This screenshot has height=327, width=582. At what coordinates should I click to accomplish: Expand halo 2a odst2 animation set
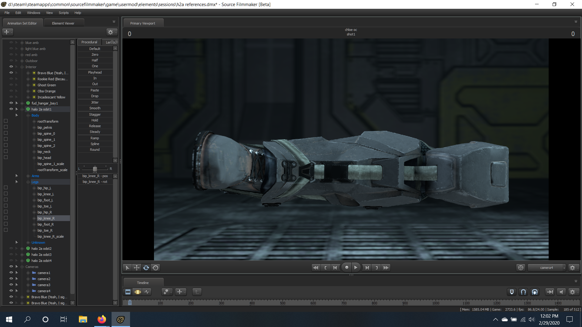(x=22, y=249)
